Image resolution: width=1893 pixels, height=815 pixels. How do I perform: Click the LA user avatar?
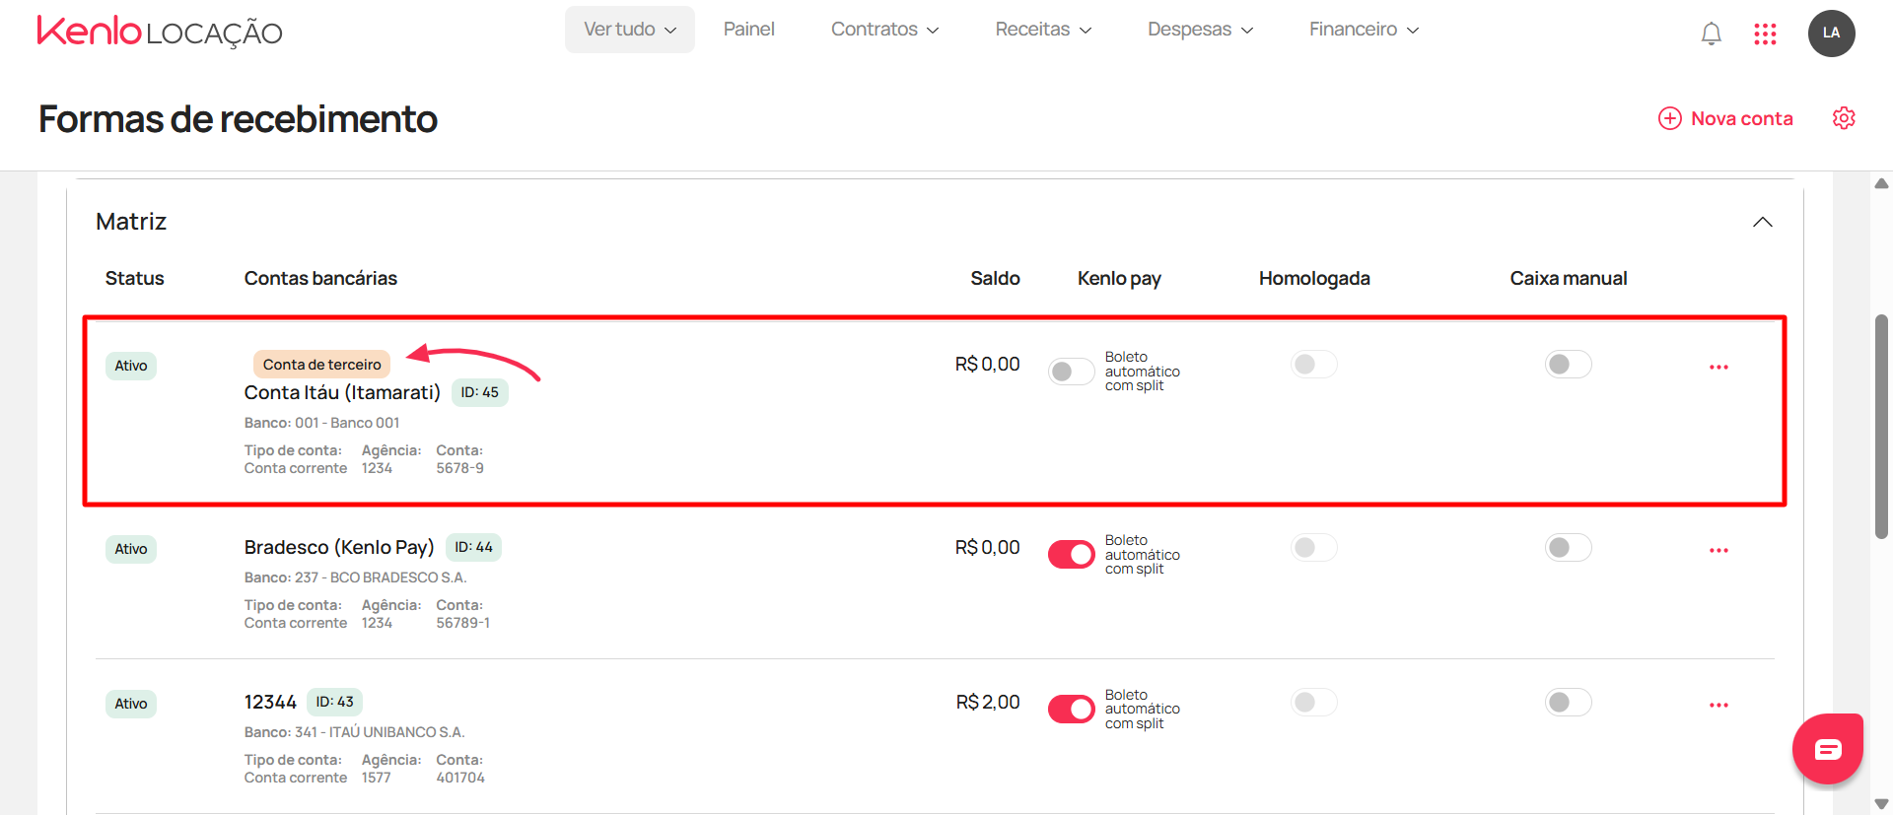click(x=1831, y=34)
